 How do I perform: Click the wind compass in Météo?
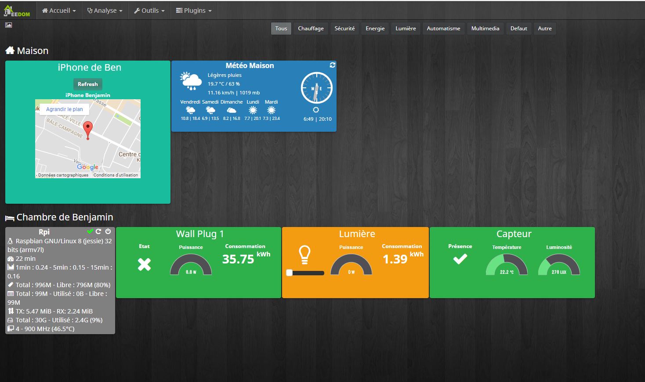click(316, 88)
